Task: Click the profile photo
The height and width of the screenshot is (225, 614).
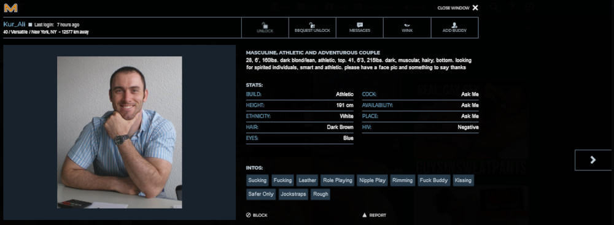Action: [120, 132]
